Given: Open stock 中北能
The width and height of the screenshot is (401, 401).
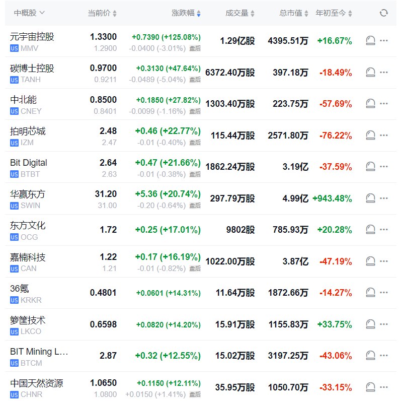Looking at the screenshot, I should [x=23, y=100].
